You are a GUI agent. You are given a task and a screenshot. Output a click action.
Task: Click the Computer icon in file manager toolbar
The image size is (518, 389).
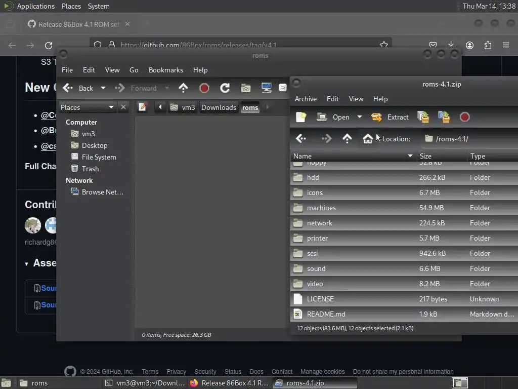[x=266, y=88]
